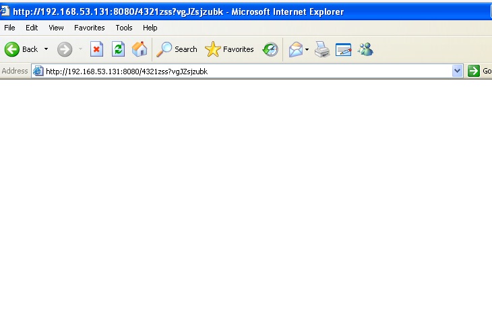The image size is (492, 311).
Task: Open the Forward history dropdown arrow
Action: (x=80, y=49)
